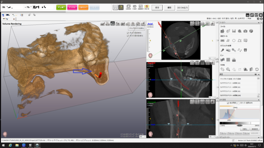Toggle the second ボックス checkbox in 3D view
264x148 pixels.
128,36
